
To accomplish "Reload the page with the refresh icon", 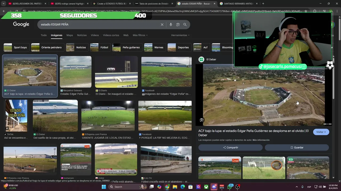I will 17,11.
